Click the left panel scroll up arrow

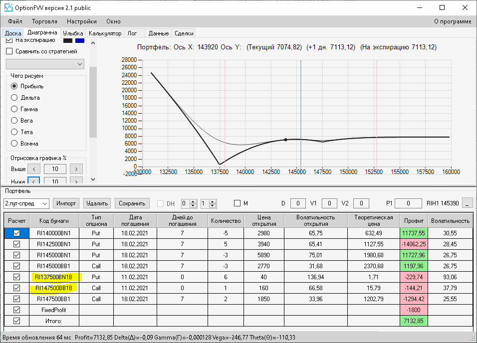93,43
